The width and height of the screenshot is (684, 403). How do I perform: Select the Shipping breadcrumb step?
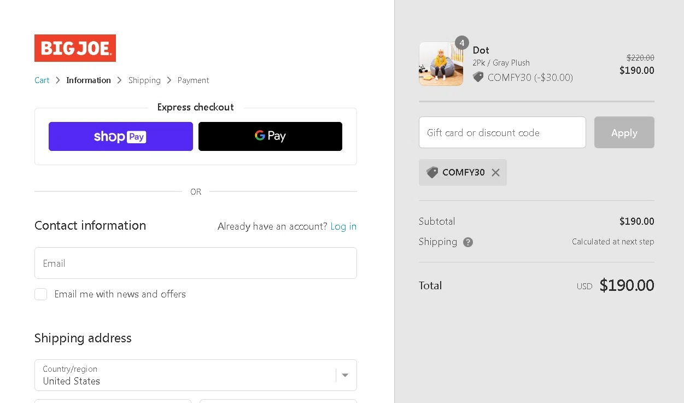(x=144, y=80)
